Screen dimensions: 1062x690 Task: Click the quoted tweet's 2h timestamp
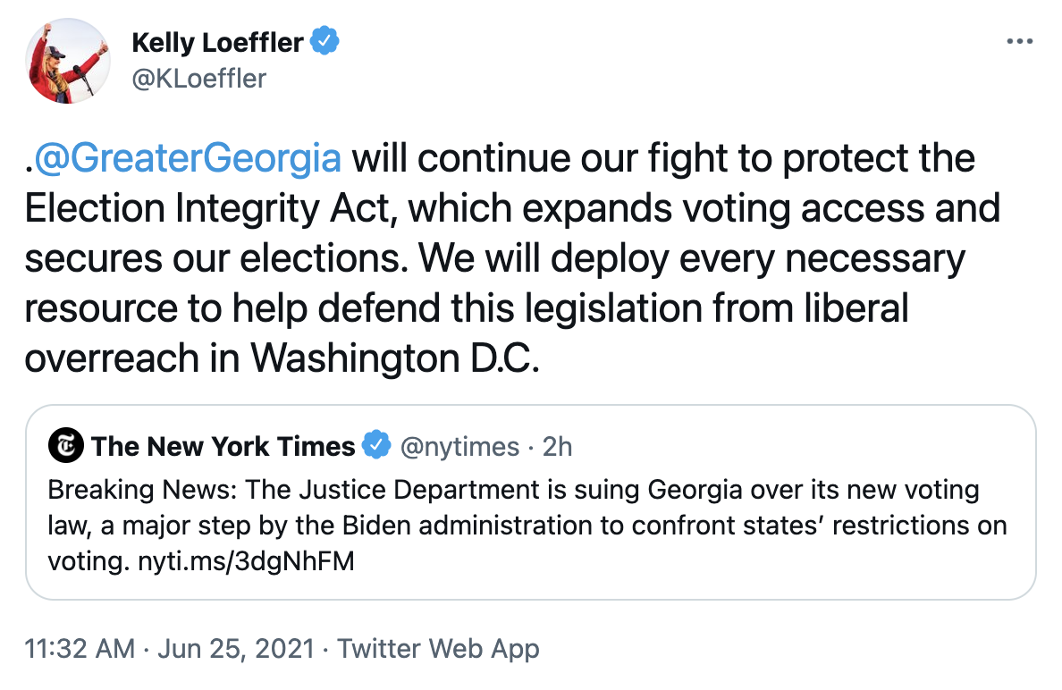pos(557,446)
